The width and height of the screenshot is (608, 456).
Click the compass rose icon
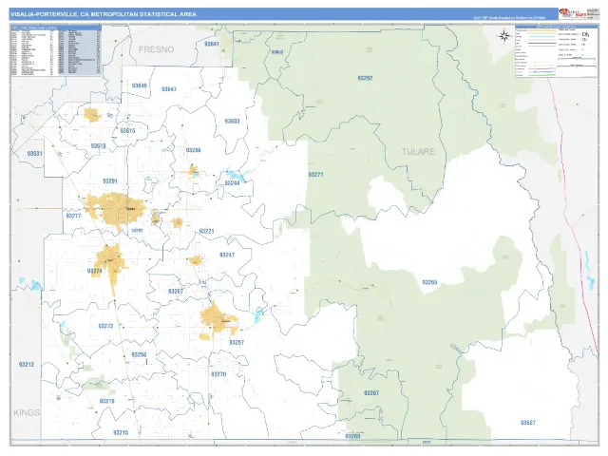[x=503, y=36]
